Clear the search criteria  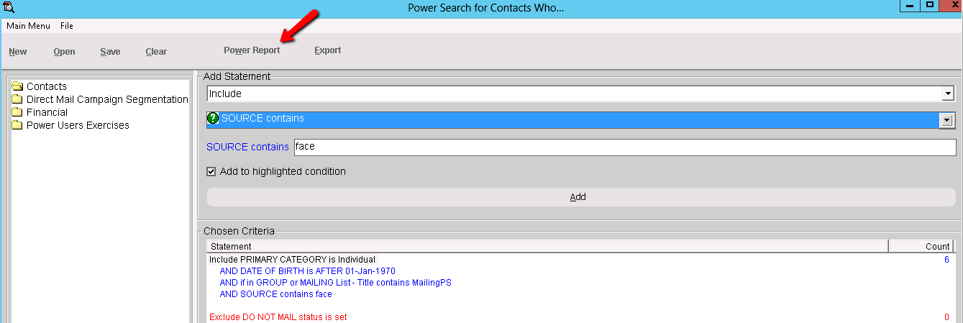(x=156, y=52)
